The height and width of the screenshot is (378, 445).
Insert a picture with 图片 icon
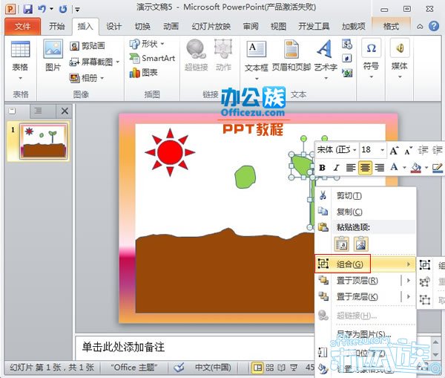[x=53, y=56]
